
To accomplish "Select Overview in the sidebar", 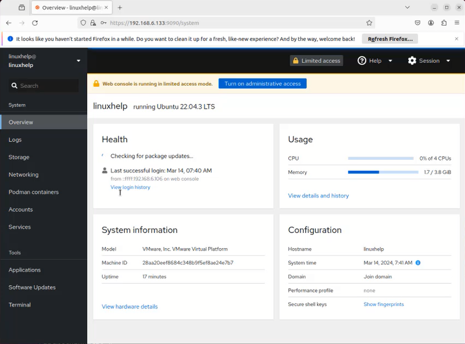I will click(44, 122).
